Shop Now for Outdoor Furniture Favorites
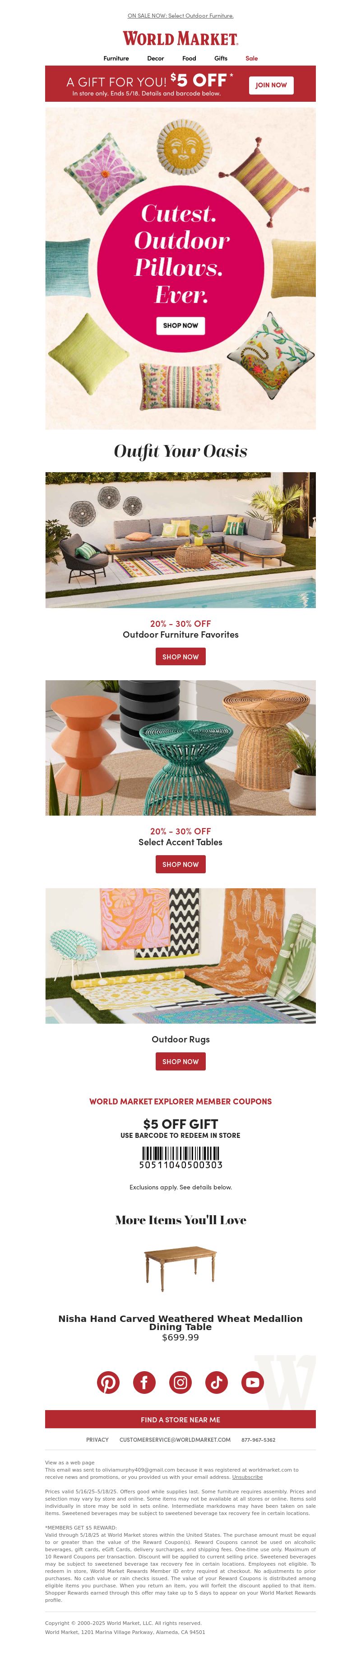 pyautogui.click(x=180, y=657)
